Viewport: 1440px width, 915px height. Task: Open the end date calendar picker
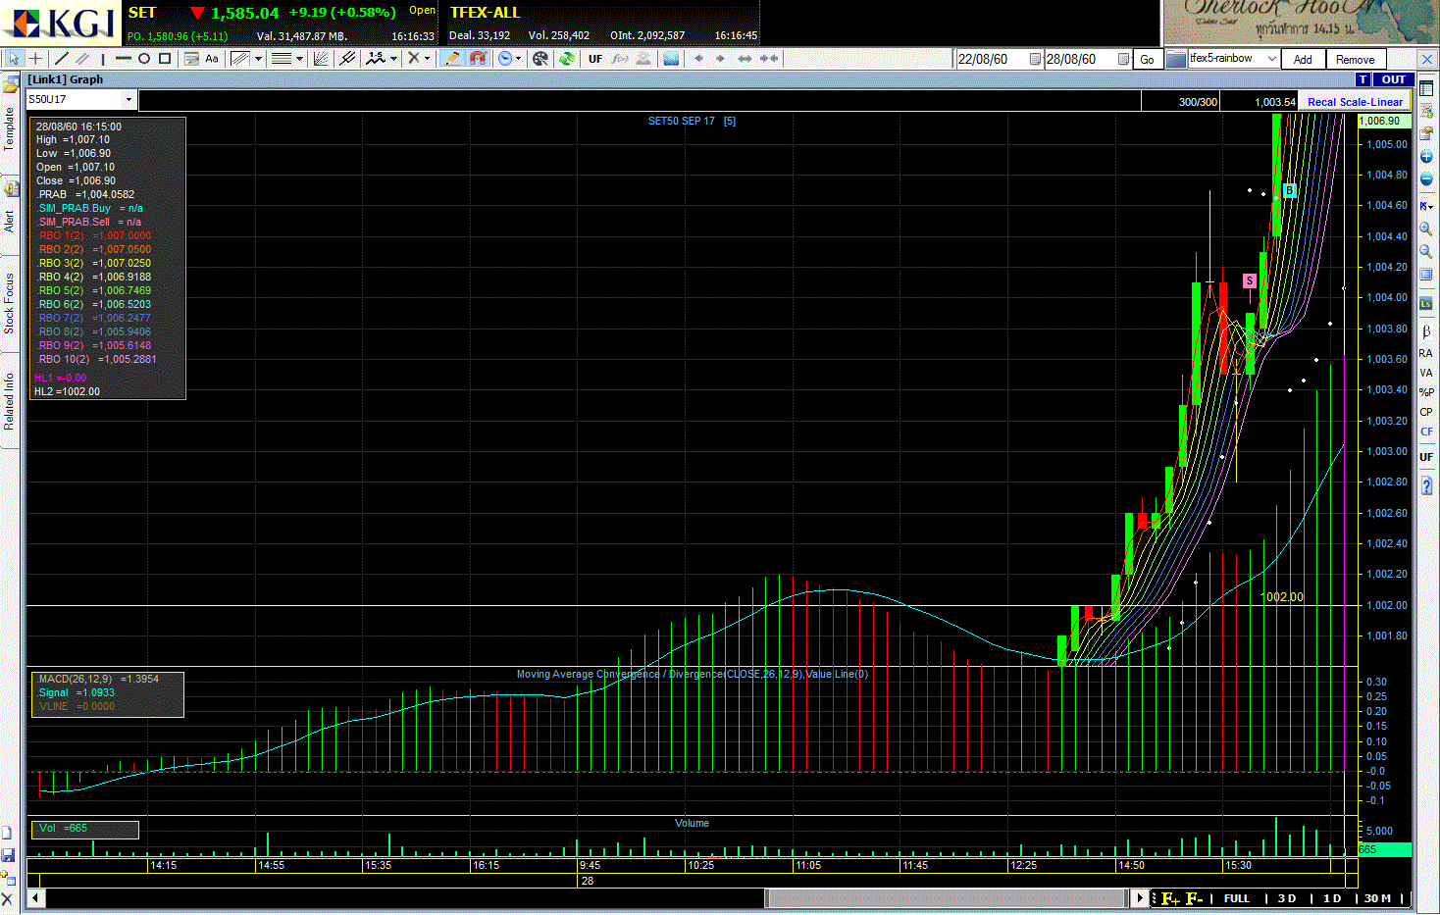point(1123,59)
